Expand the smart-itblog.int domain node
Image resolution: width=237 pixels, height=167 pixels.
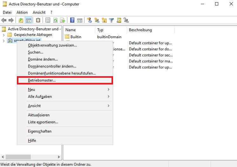click(4, 41)
